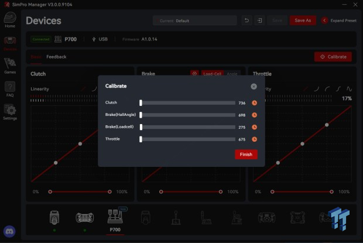The image size is (363, 243).
Task: Click the Clutch 100% range handle
Action: point(109,191)
